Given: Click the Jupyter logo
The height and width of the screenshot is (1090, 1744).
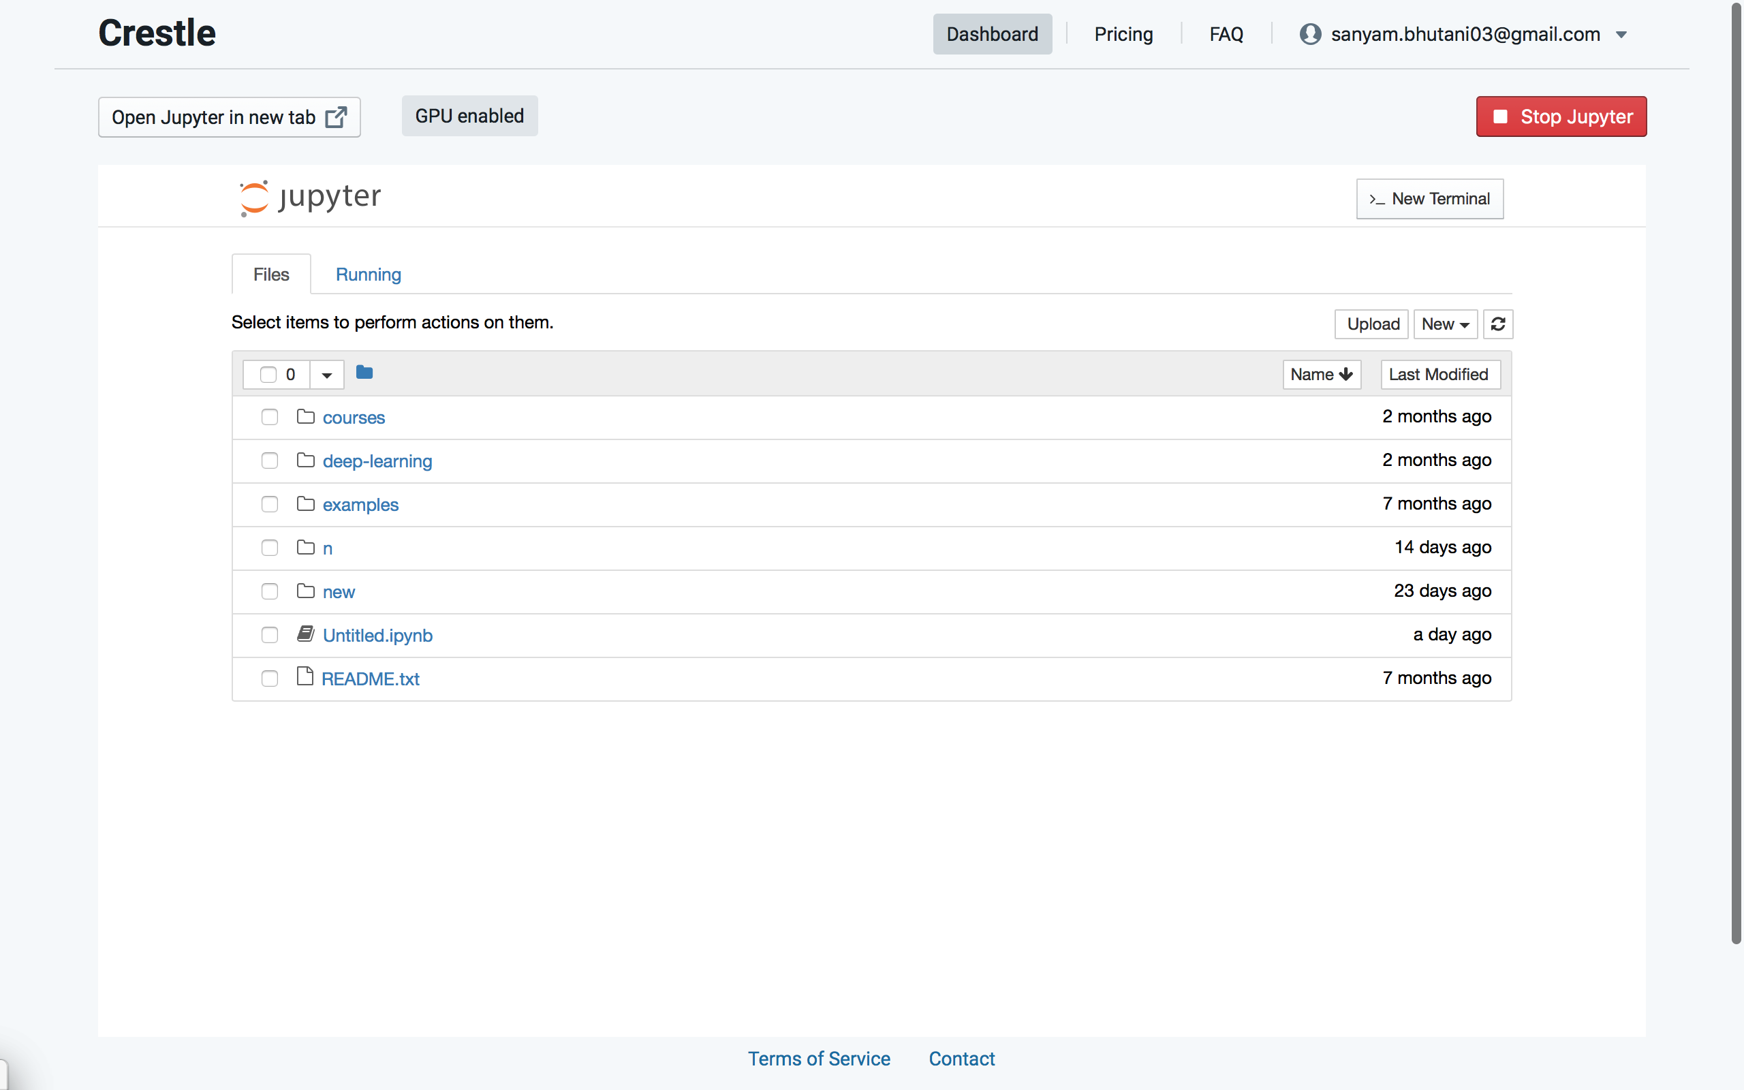Looking at the screenshot, I should pyautogui.click(x=311, y=198).
